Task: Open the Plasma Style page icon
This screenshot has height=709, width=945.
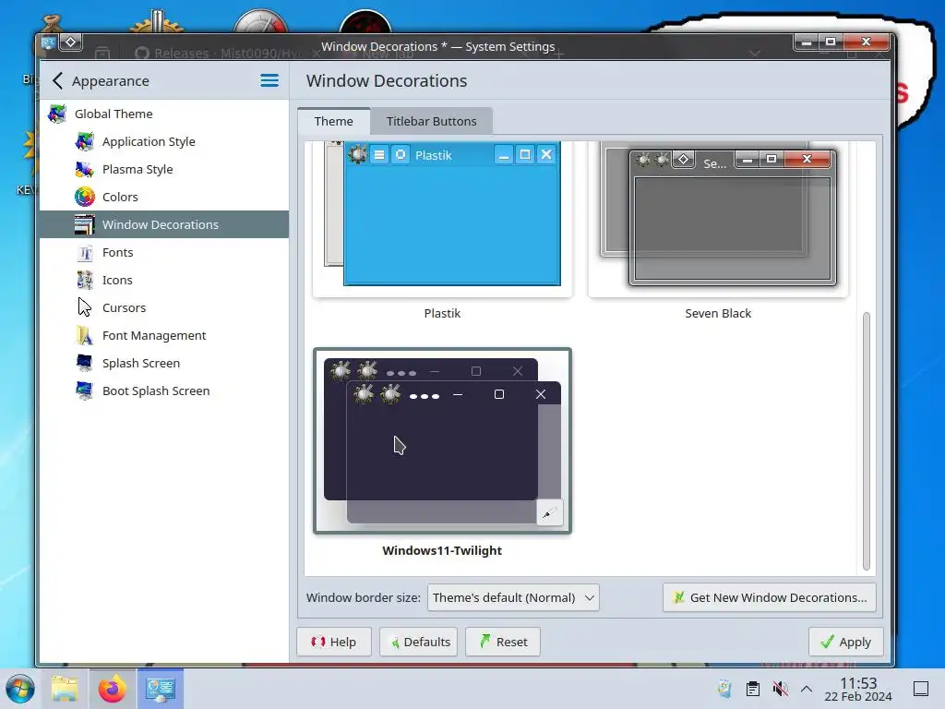Action: (84, 170)
